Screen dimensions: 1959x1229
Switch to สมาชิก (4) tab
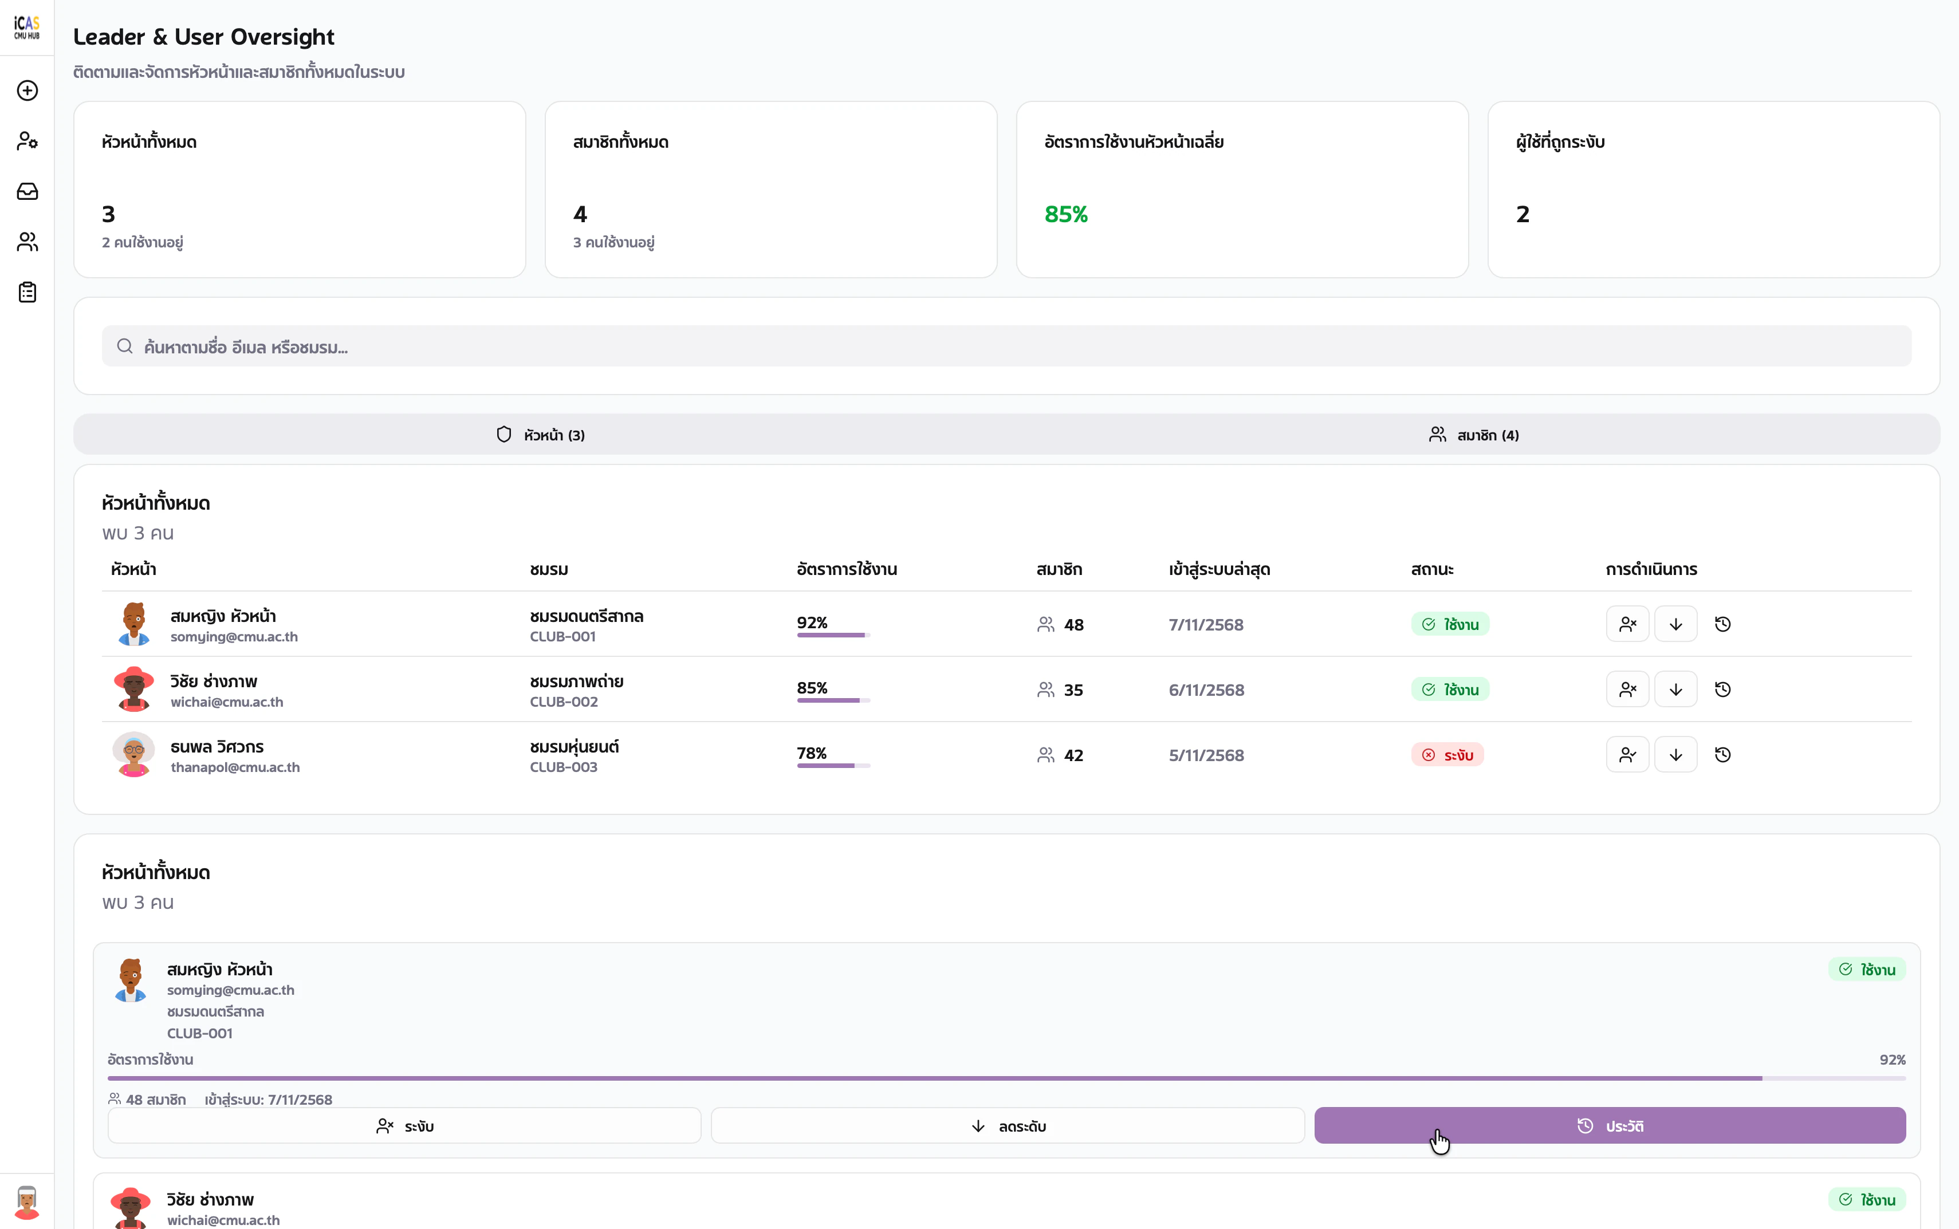pos(1474,435)
